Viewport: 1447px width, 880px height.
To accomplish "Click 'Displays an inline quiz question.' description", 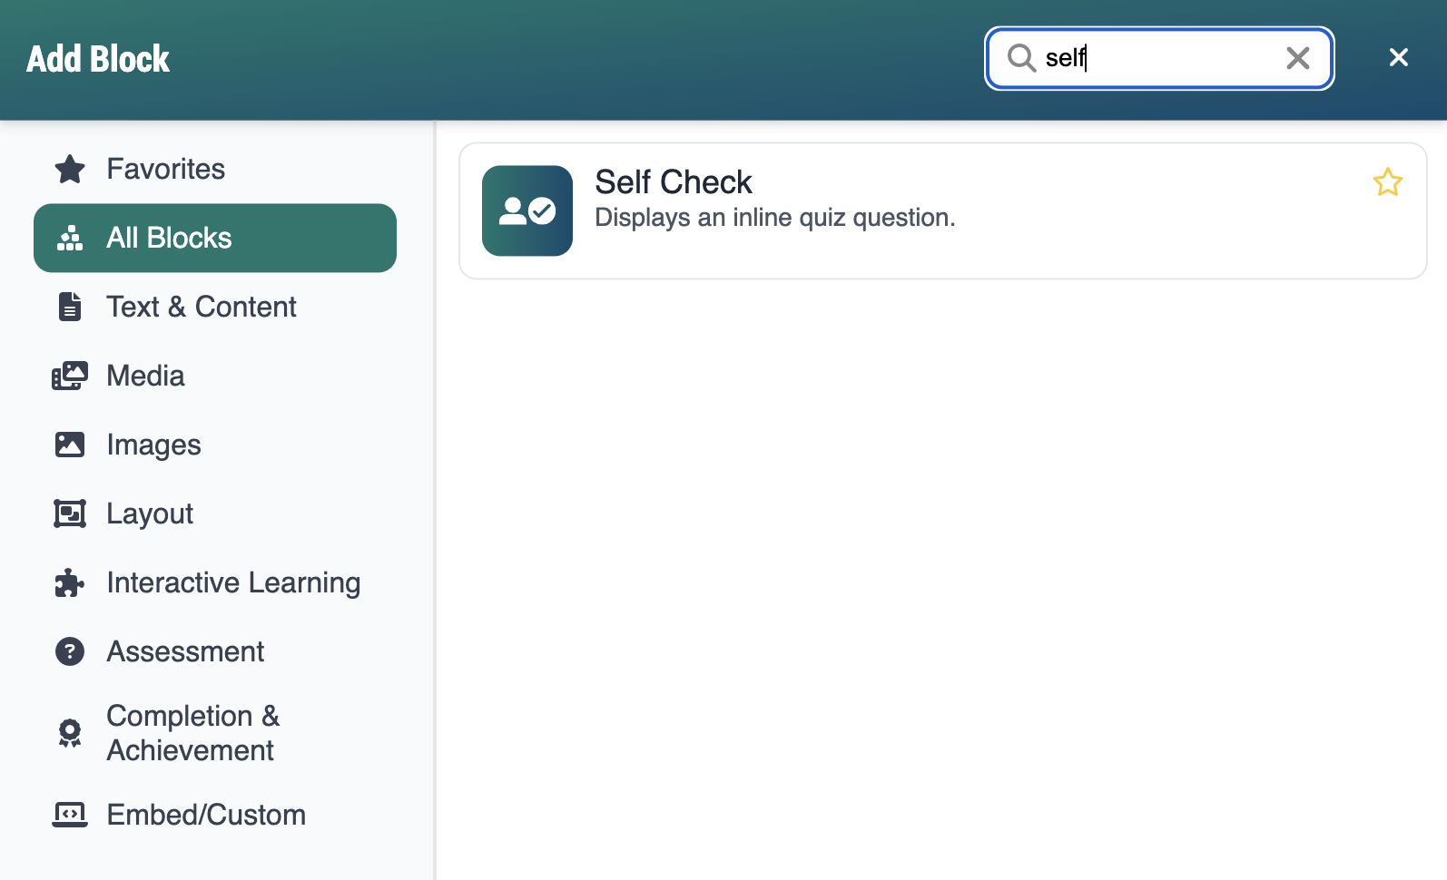I will (775, 218).
